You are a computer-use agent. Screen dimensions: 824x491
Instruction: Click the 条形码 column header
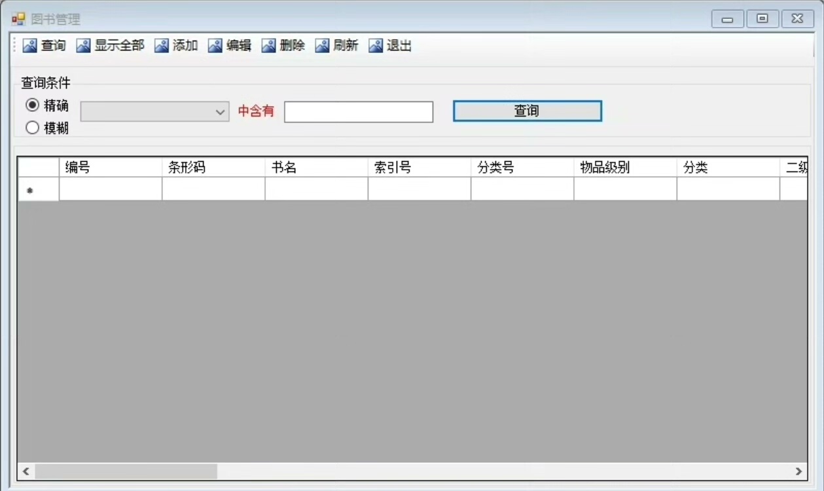pos(213,168)
